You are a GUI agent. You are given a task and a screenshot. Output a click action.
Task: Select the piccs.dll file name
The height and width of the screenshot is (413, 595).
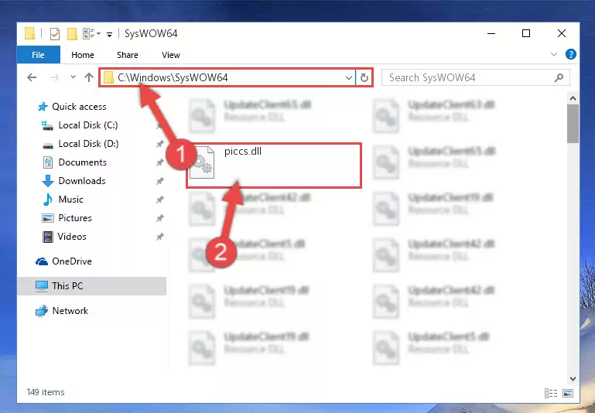click(243, 152)
